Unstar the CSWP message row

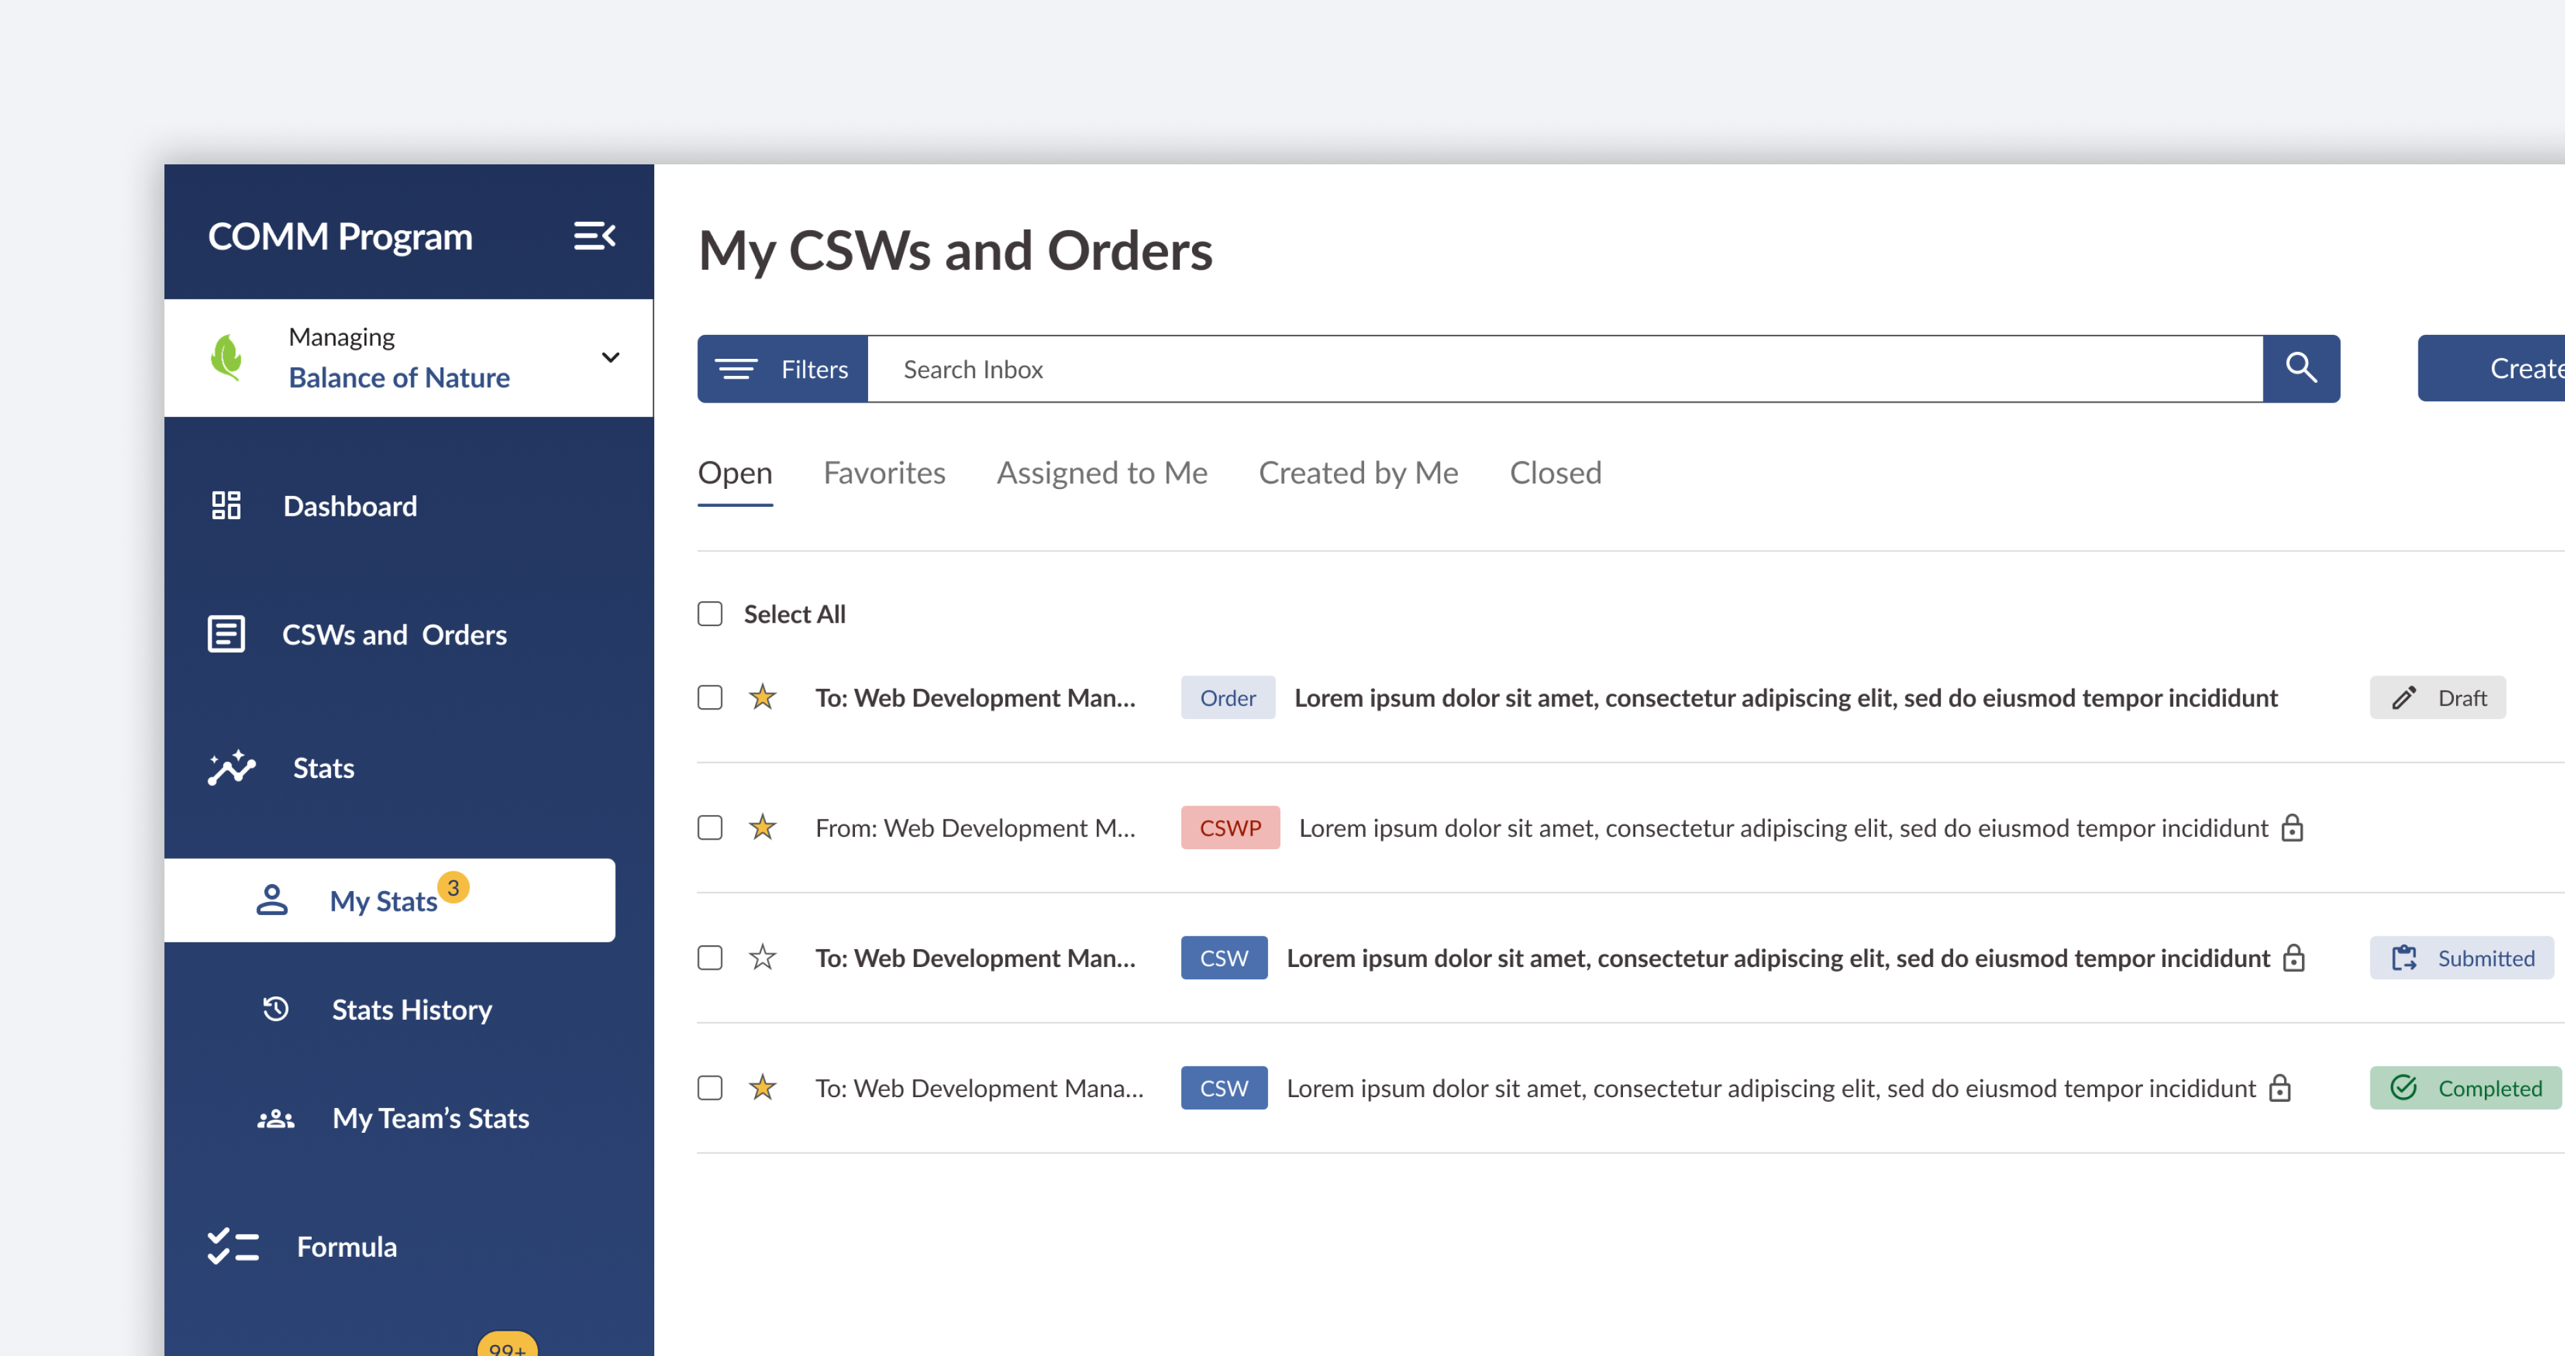point(763,827)
